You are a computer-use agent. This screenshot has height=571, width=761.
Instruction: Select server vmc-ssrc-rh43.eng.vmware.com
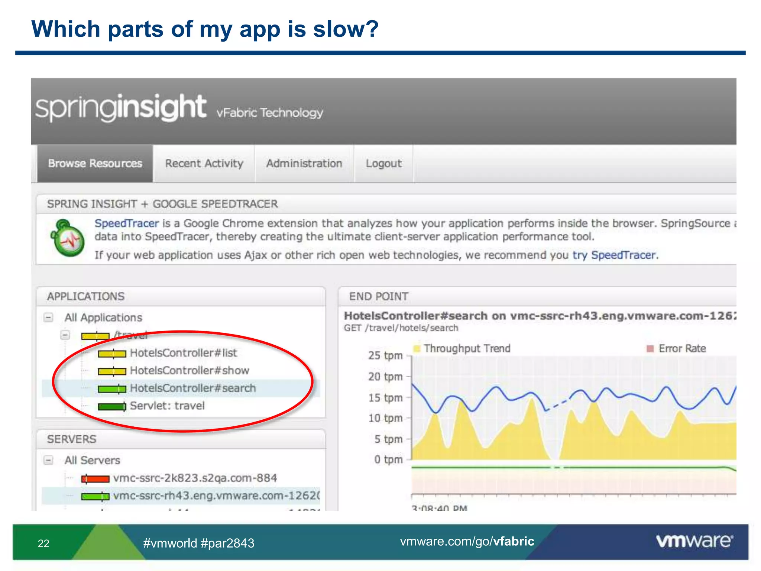pos(216,496)
